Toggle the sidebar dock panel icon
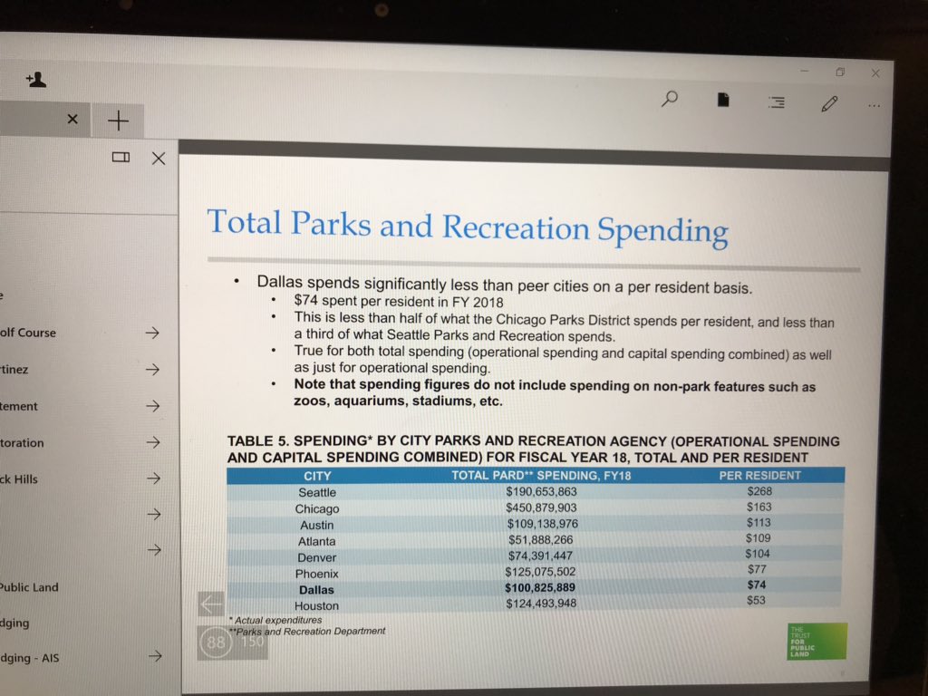Screen dimensions: 928x696 [121, 157]
